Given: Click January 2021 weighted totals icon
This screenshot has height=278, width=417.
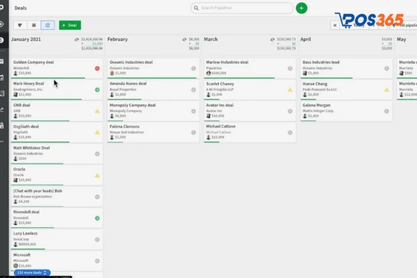Looking at the screenshot, I should coord(77,40).
